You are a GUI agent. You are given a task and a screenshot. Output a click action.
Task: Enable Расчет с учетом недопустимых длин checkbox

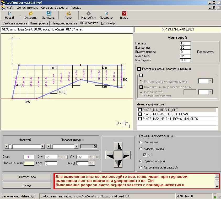point(139,69)
